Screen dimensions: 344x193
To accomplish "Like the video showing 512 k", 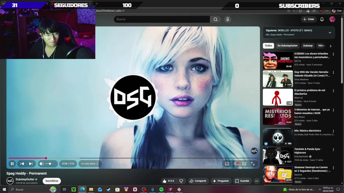I will pos(169,181).
